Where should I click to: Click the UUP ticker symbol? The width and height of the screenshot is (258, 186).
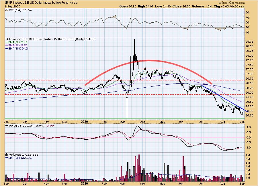(x=8, y=3)
